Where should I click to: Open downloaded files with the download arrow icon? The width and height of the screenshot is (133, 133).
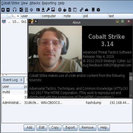coord(43,10)
